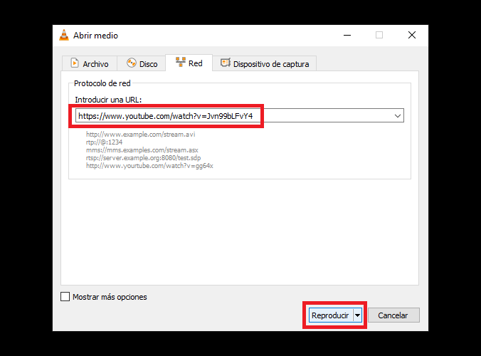Image resolution: width=481 pixels, height=356 pixels.
Task: Open the Dispositivo de captura tab
Action: [265, 63]
